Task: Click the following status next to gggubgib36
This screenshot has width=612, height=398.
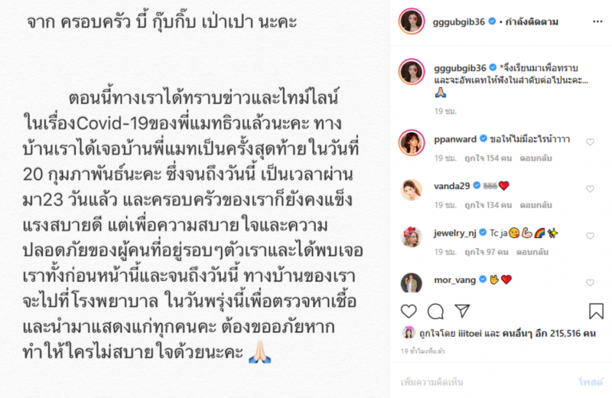Action: pyautogui.click(x=531, y=22)
